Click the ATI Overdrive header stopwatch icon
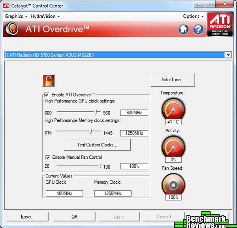The image size is (237, 228). pos(12,29)
